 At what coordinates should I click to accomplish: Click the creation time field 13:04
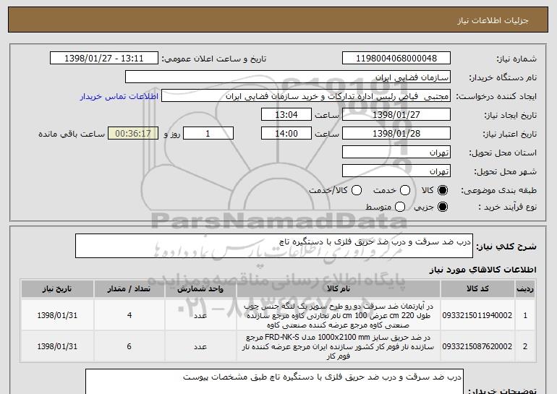pos(286,115)
